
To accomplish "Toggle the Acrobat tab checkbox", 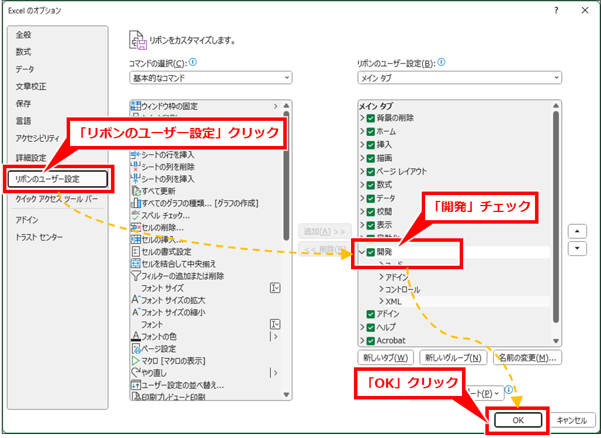I will [371, 340].
